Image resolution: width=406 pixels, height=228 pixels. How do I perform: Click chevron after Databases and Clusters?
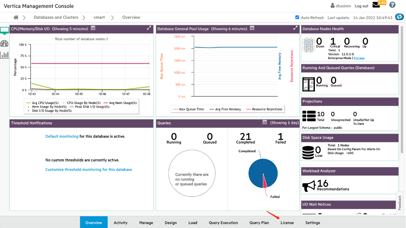[84, 17]
